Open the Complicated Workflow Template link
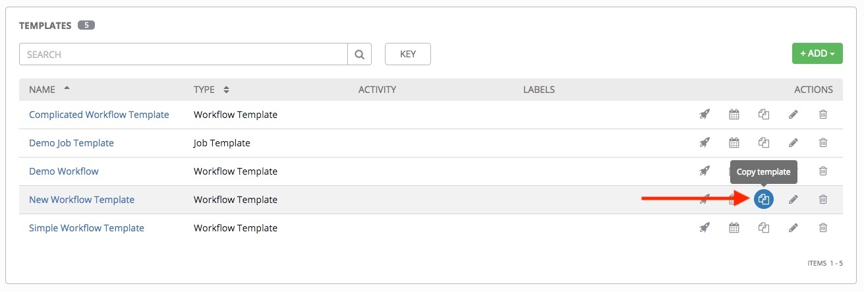The width and height of the screenshot is (864, 292). [x=99, y=115]
